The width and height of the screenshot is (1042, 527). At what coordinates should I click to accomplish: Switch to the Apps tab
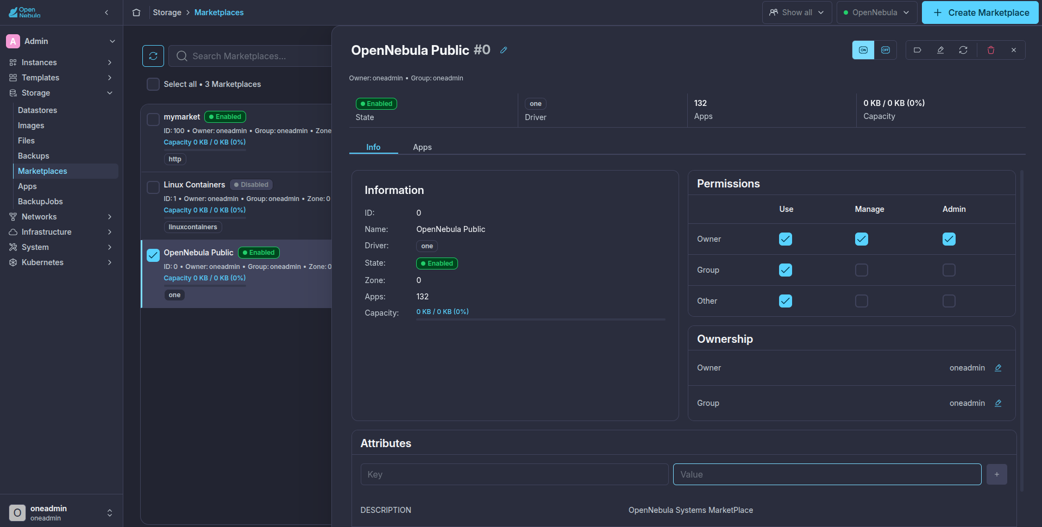pyautogui.click(x=422, y=147)
